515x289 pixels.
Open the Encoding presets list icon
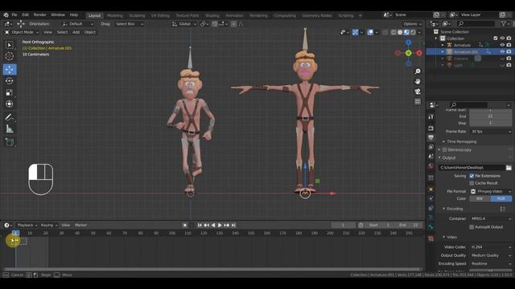(502, 209)
